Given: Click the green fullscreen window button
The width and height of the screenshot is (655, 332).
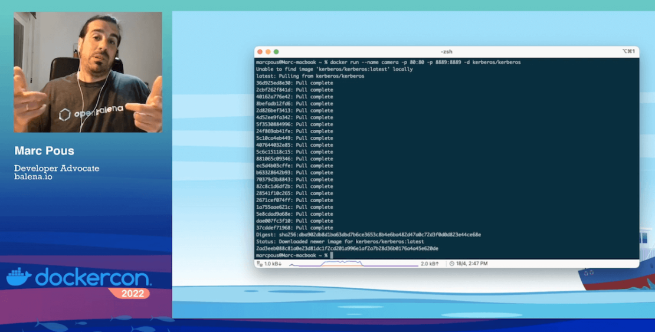Looking at the screenshot, I should (276, 52).
